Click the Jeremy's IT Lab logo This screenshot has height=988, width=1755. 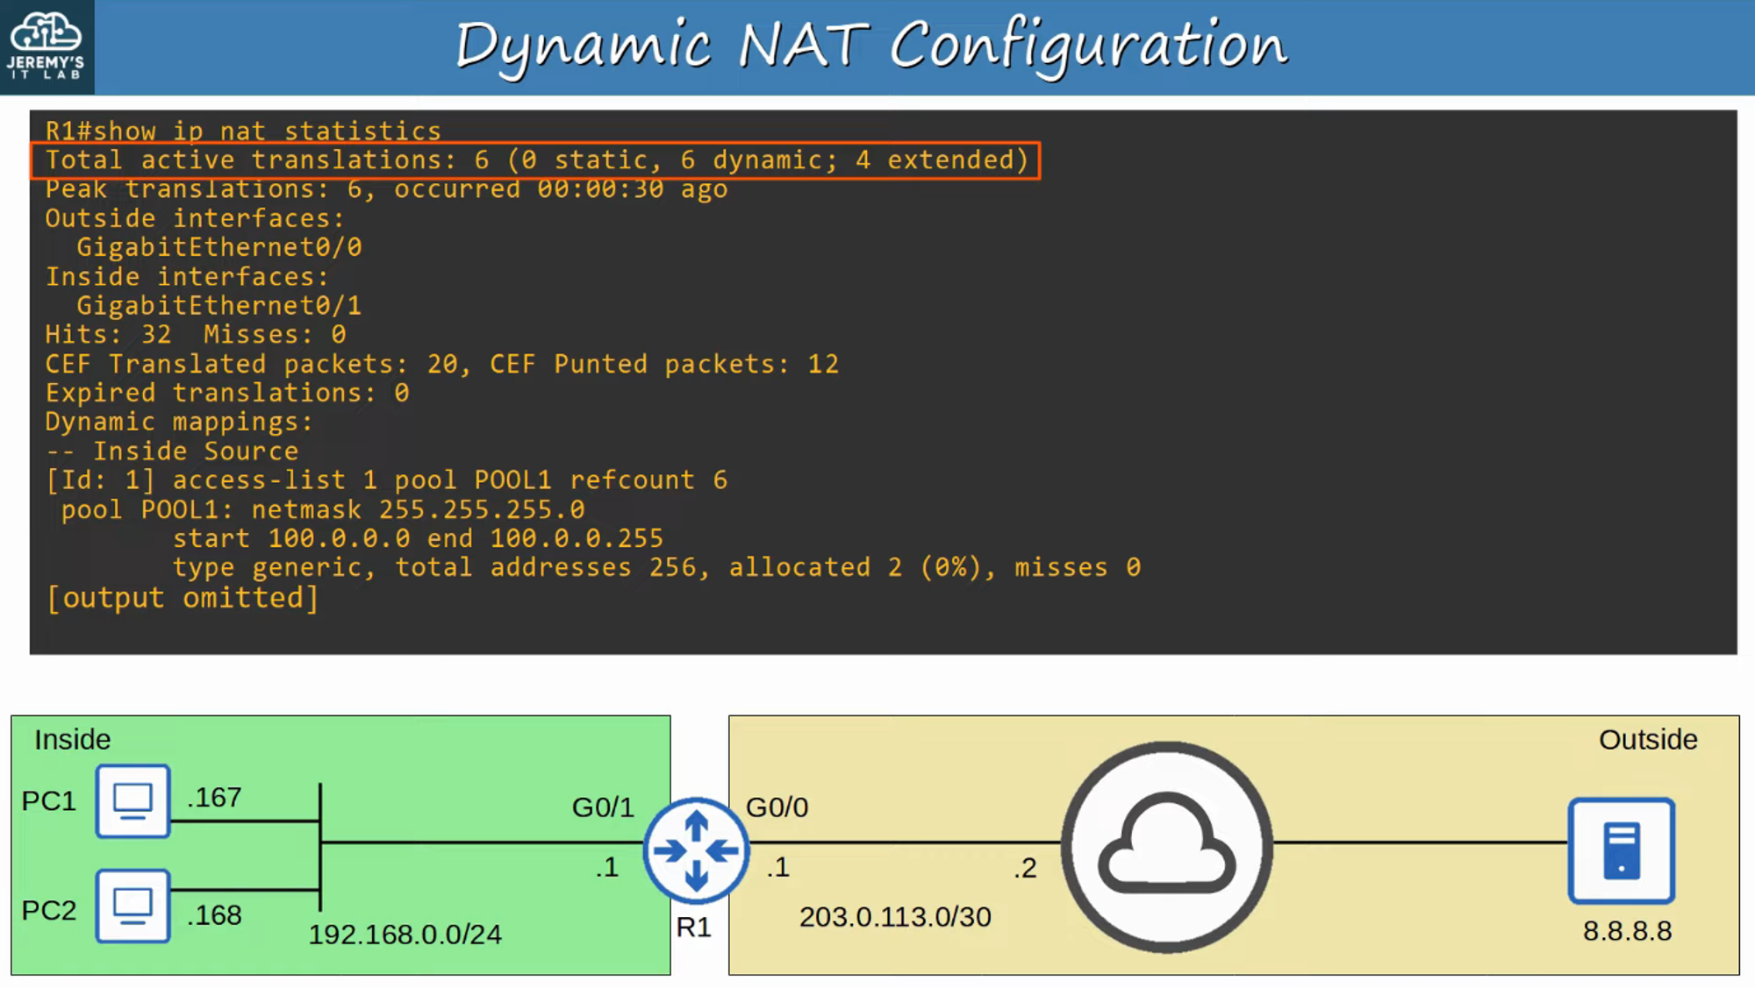click(x=47, y=46)
